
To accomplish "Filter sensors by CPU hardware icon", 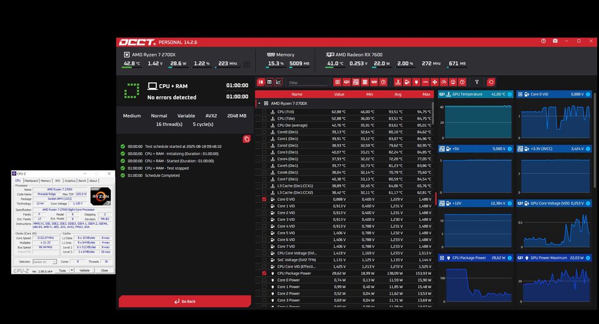I will coord(337,82).
